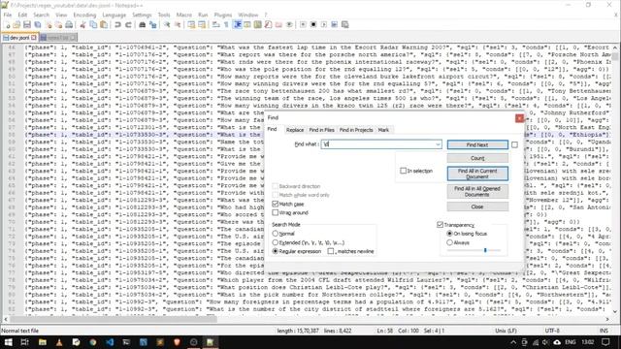Switch to the Find in Files tab
This screenshot has width=621, height=349.
click(321, 130)
